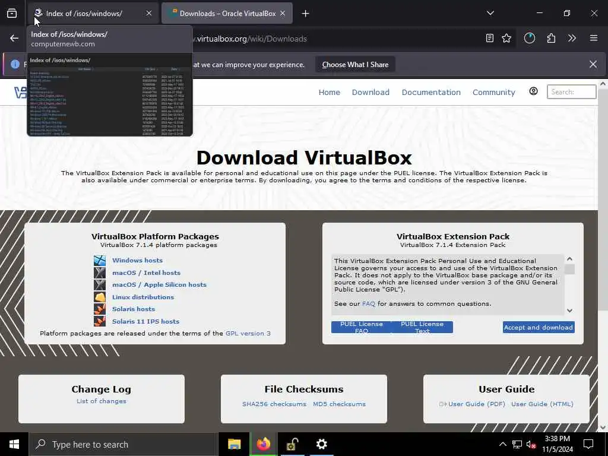Screen dimensions: 608x456
Task: Open the padlock app in taskbar
Action: click(292, 444)
